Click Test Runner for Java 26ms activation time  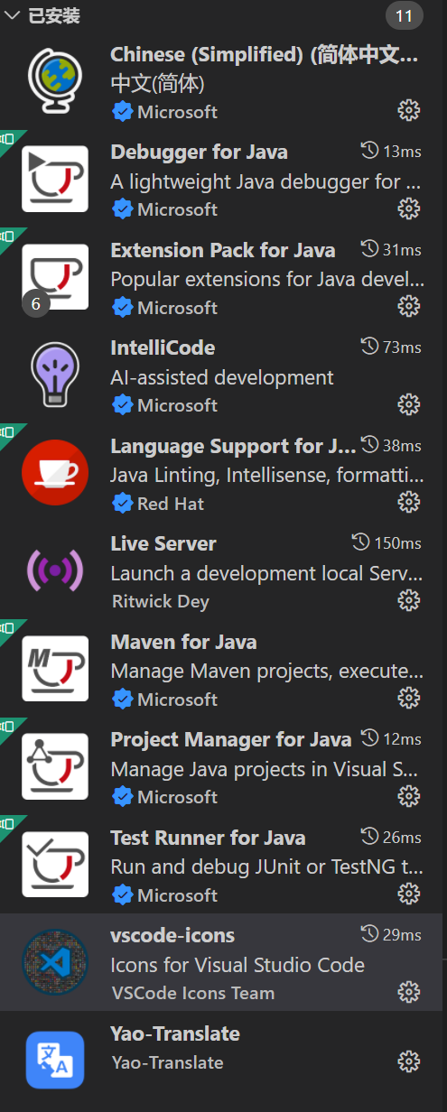[x=390, y=837]
